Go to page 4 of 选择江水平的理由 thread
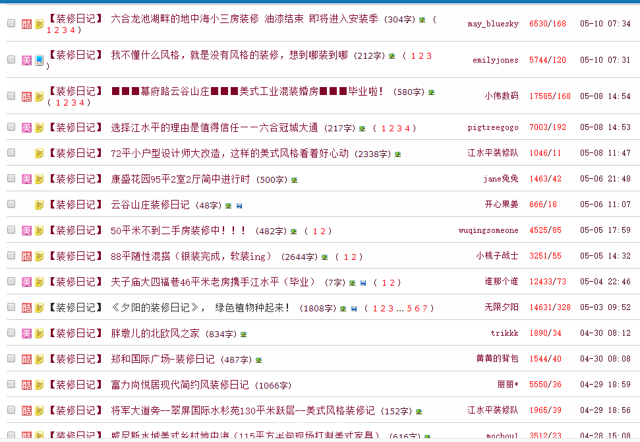Image resolution: width=640 pixels, height=442 pixels. (407, 128)
